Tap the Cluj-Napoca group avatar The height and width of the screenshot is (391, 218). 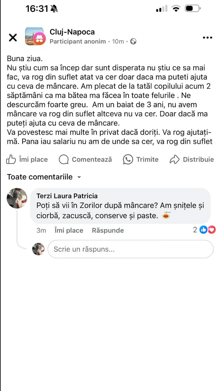click(34, 37)
